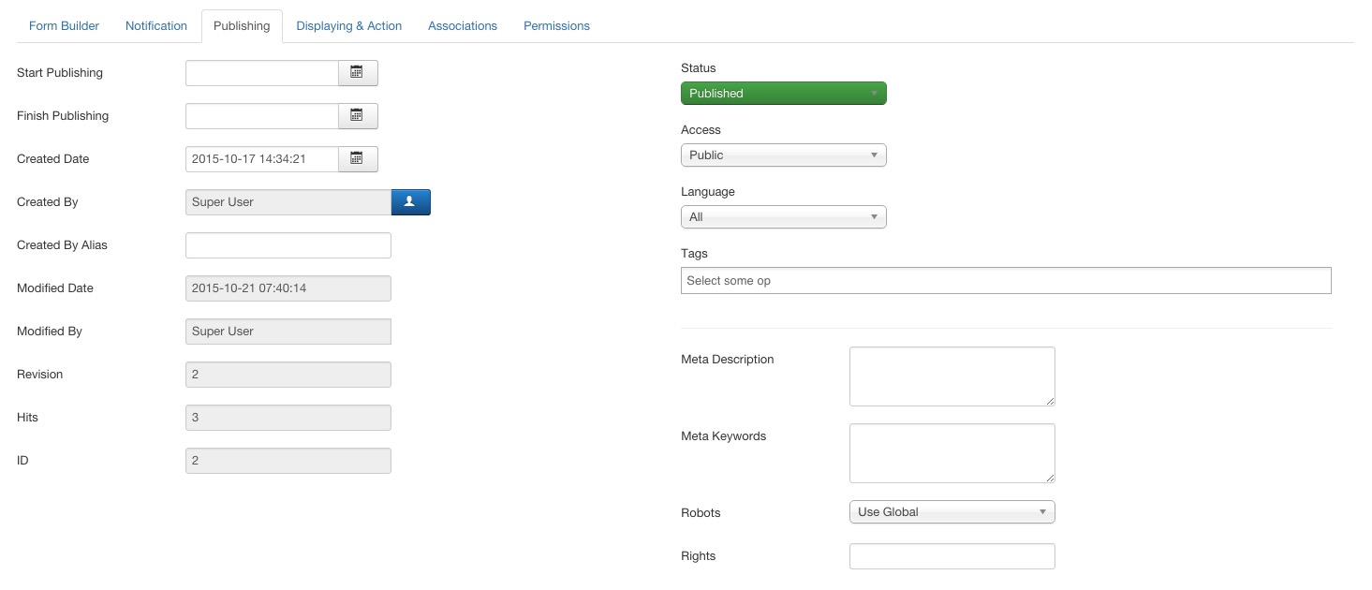Click the Tags label
1372x590 pixels.
tap(694, 254)
